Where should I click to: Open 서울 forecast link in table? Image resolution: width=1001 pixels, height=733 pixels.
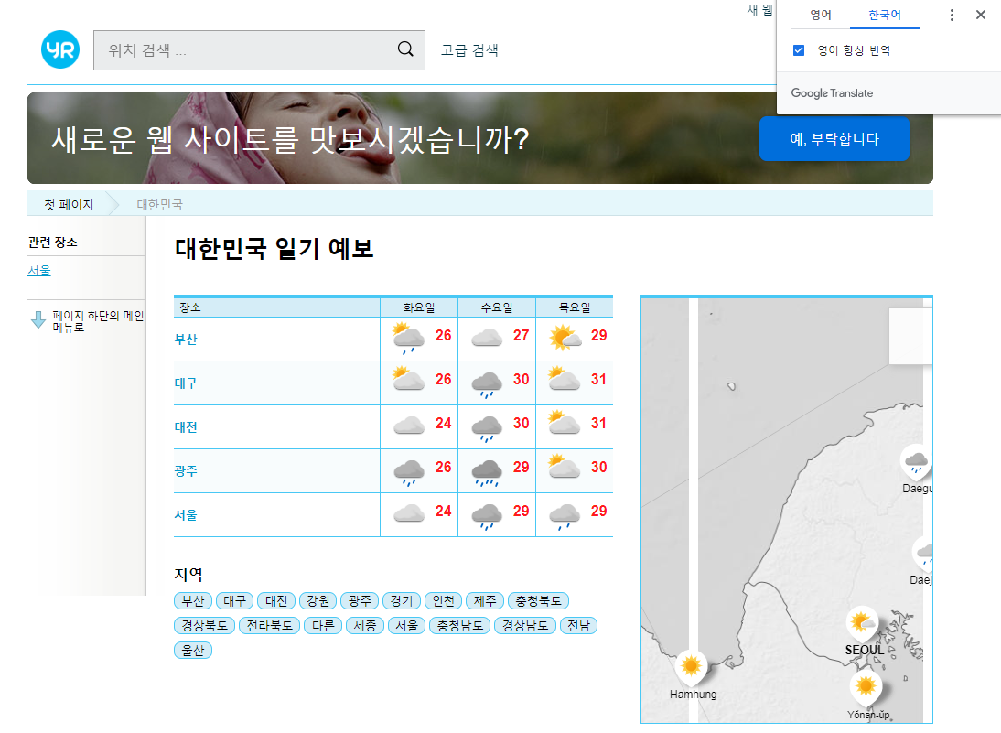pyautogui.click(x=186, y=514)
